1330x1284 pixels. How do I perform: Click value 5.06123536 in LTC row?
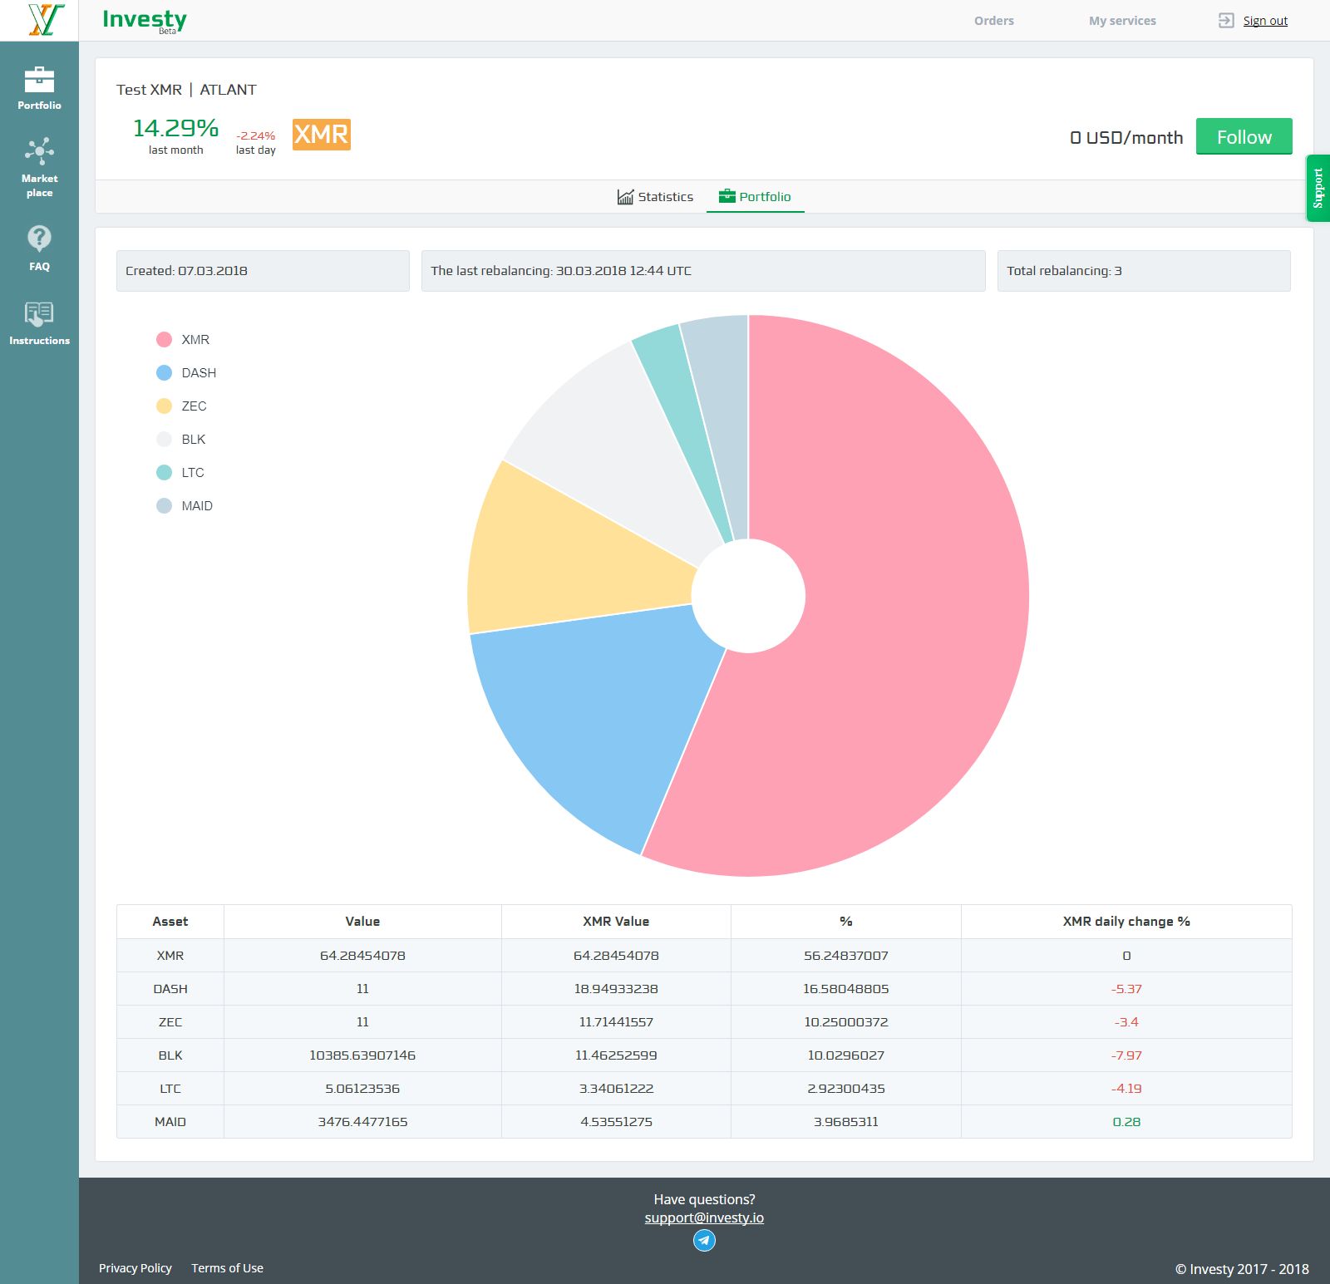(362, 1089)
